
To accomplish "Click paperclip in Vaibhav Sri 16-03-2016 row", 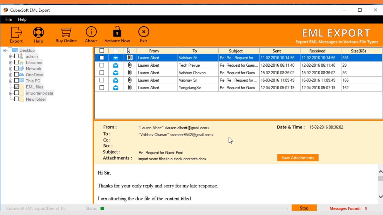I will pos(130,80).
